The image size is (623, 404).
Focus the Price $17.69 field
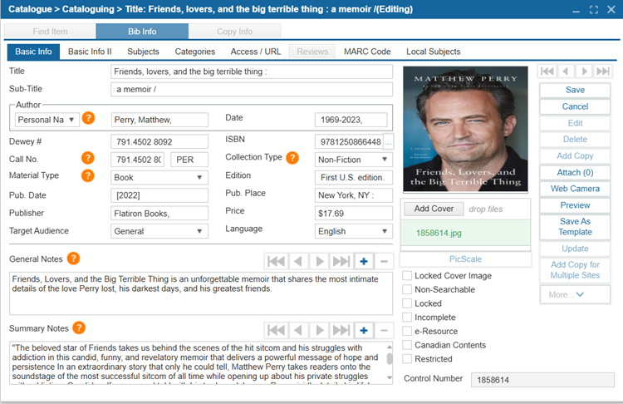pos(353,213)
